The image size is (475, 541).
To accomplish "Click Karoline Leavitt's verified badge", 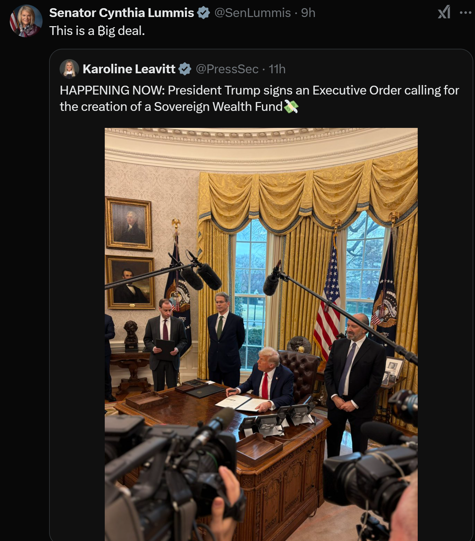I will coord(185,69).
